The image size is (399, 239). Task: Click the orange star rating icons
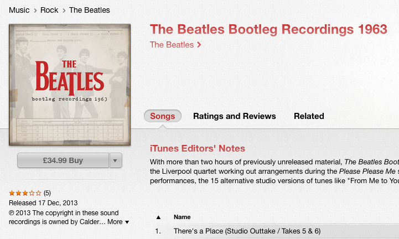[x=25, y=193]
